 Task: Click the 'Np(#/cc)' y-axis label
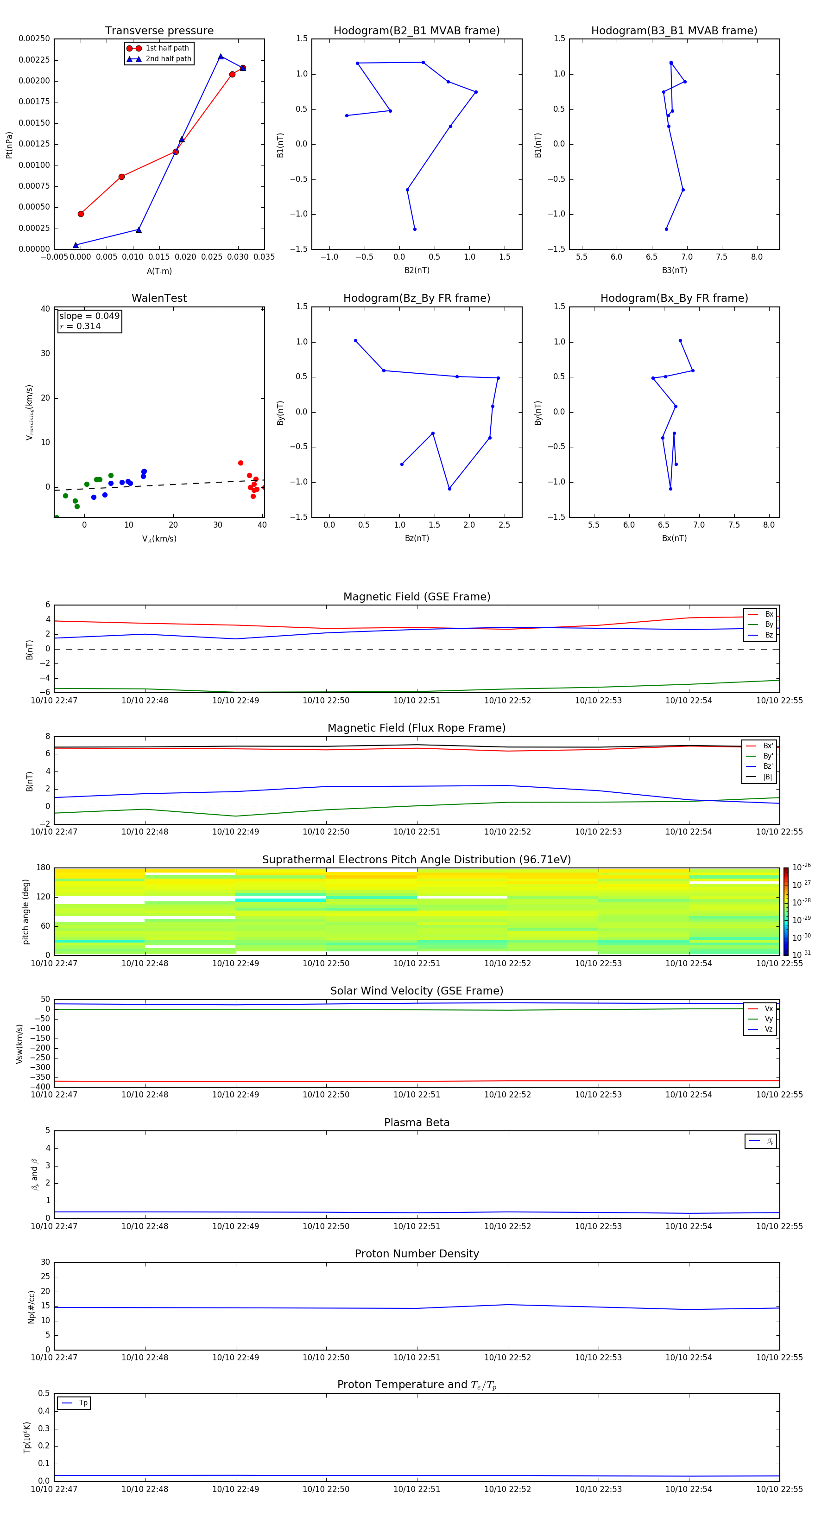pos(32,1307)
